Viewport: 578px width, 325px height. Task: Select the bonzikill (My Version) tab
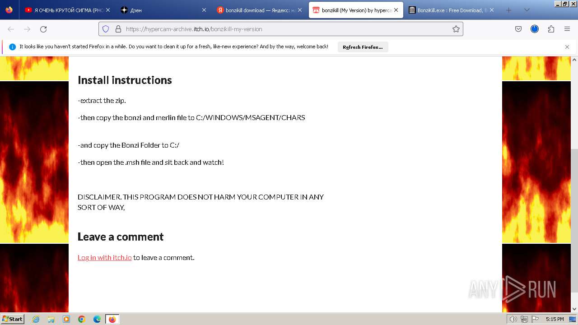point(356,10)
